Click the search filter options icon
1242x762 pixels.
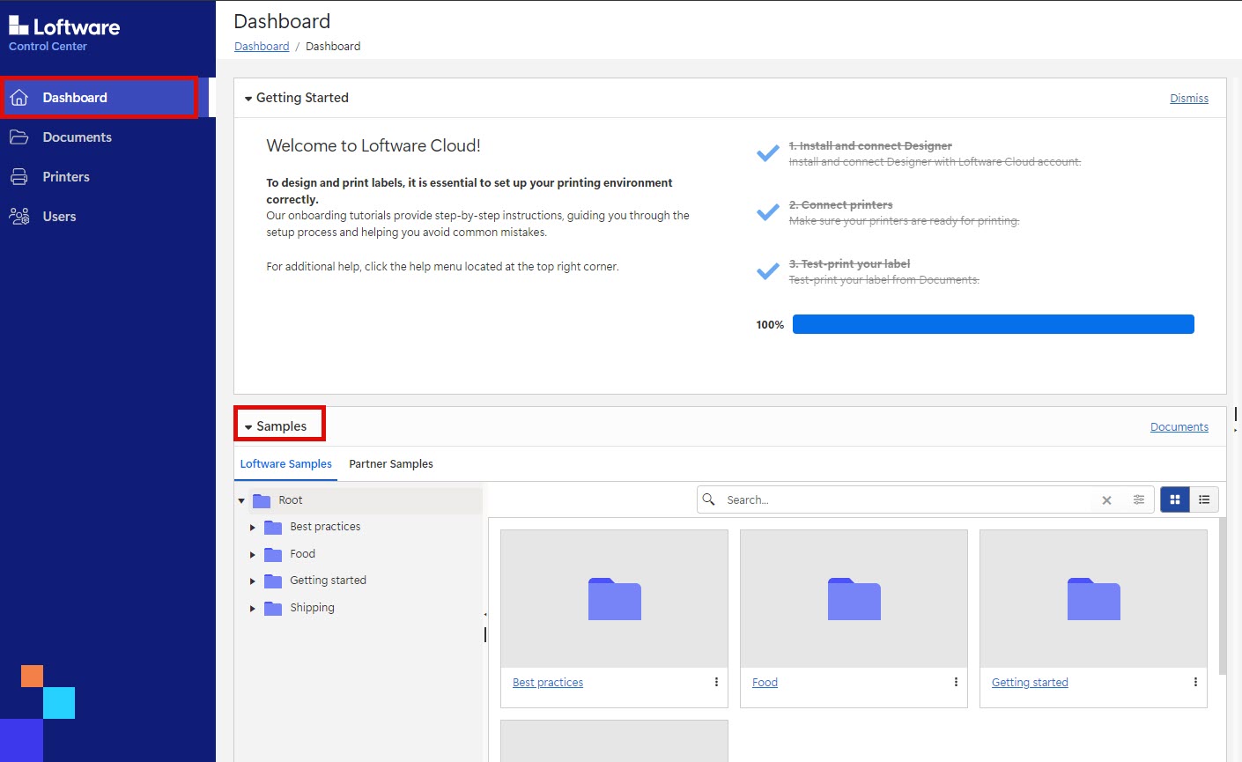click(x=1138, y=500)
